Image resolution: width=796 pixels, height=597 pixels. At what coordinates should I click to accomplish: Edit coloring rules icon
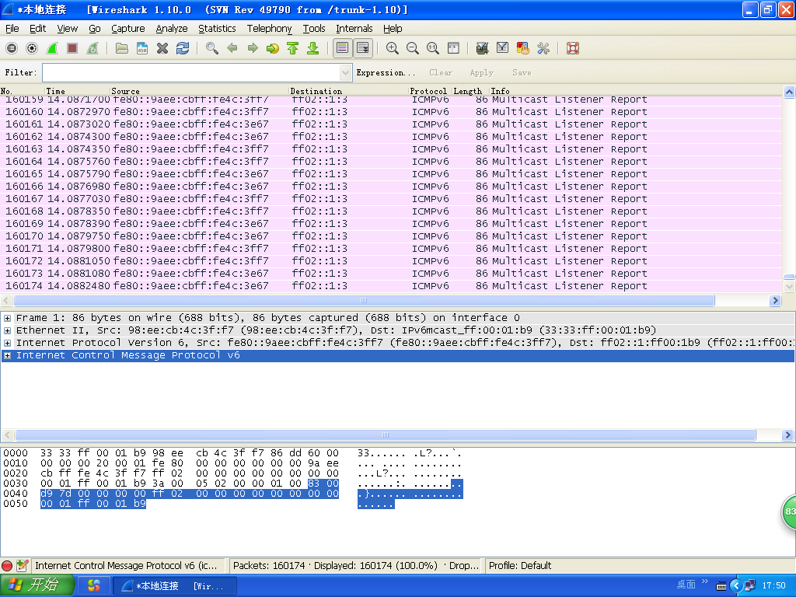523,48
